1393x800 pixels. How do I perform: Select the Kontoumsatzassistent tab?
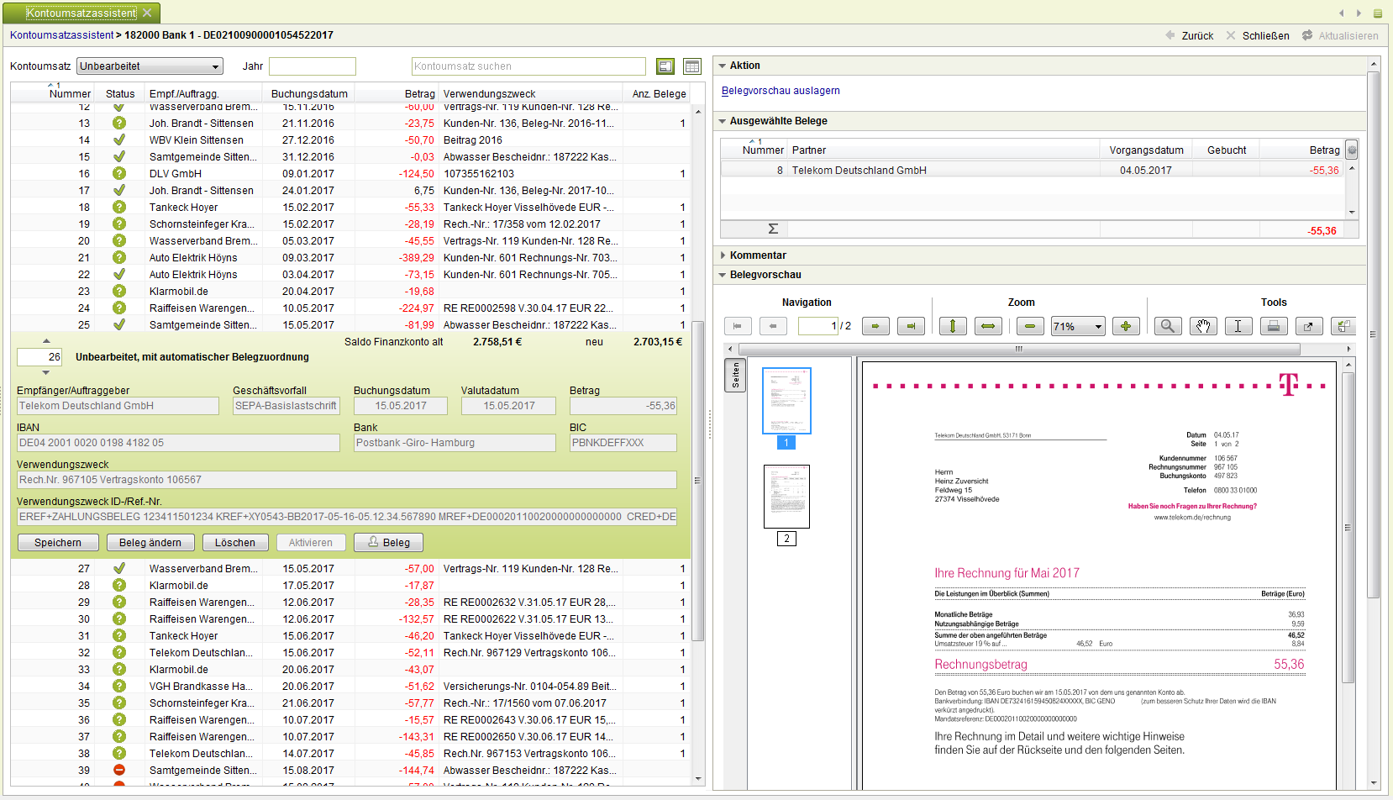click(x=81, y=13)
